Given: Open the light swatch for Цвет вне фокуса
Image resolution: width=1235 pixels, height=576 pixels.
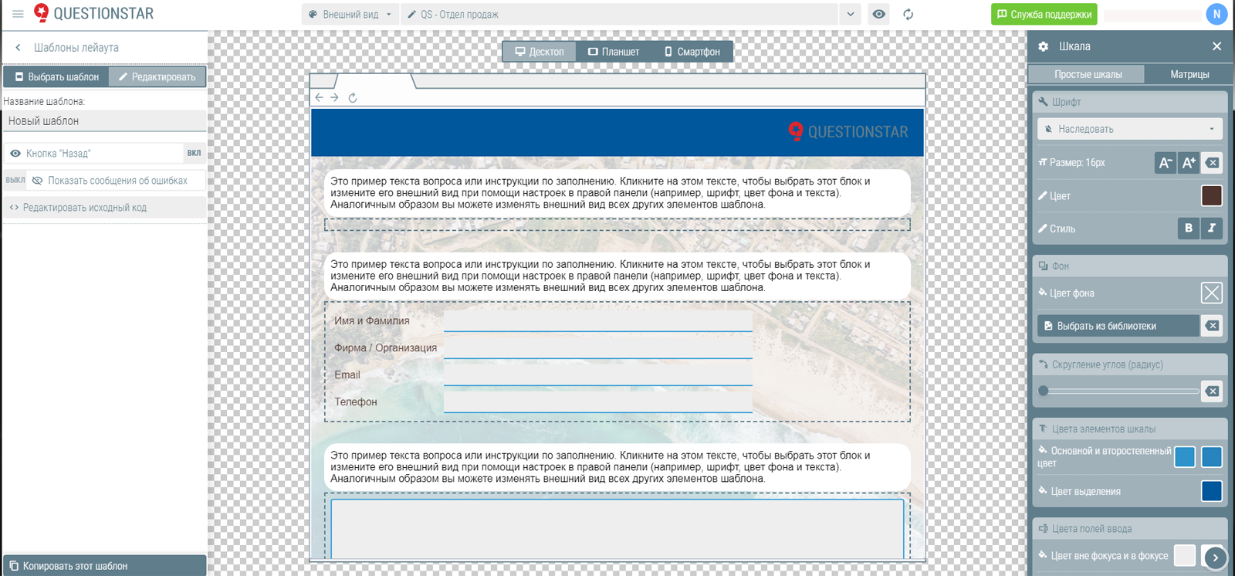Looking at the screenshot, I should pos(1185,555).
